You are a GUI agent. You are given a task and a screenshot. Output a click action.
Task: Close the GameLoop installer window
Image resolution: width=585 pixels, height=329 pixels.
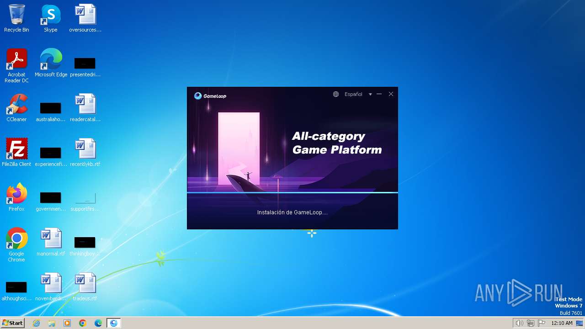[391, 94]
